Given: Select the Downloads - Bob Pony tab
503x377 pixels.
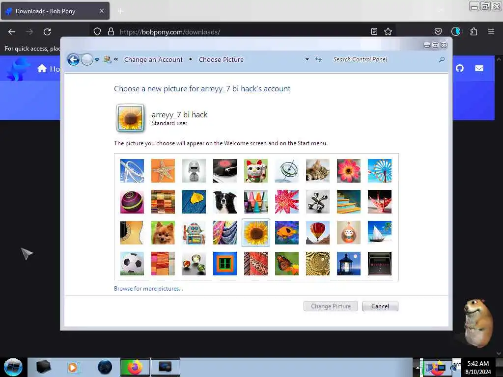Looking at the screenshot, I should 55,11.
